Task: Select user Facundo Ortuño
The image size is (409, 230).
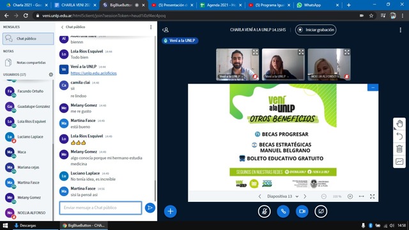Action: [x=27, y=91]
